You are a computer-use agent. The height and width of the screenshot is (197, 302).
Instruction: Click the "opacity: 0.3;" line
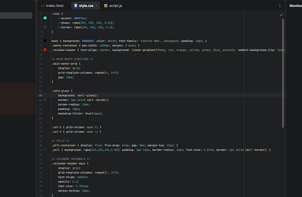point(68,182)
